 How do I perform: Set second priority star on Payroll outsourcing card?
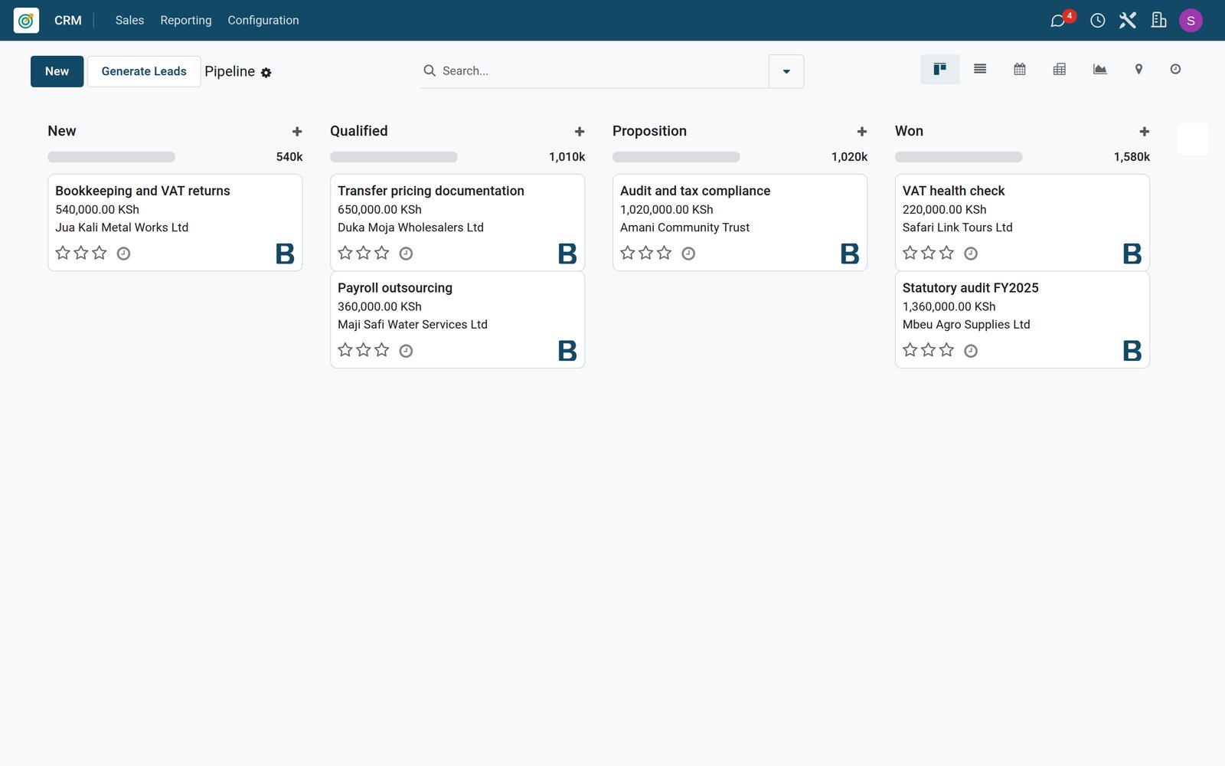[364, 350]
